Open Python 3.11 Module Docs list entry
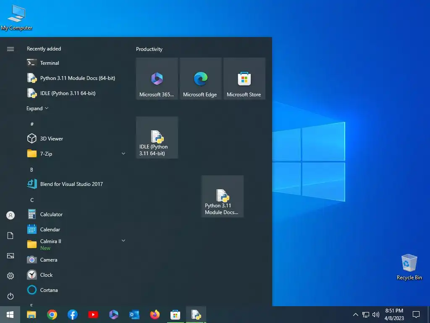Image resolution: width=430 pixels, height=323 pixels. pos(77,78)
